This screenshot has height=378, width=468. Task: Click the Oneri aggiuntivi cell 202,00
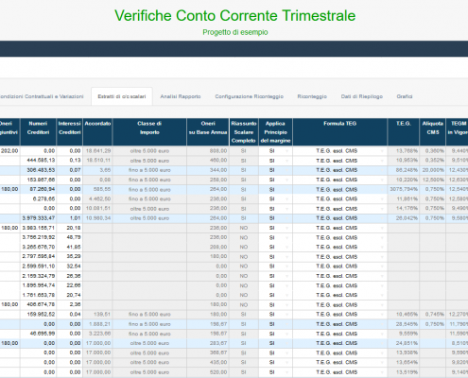coord(9,151)
